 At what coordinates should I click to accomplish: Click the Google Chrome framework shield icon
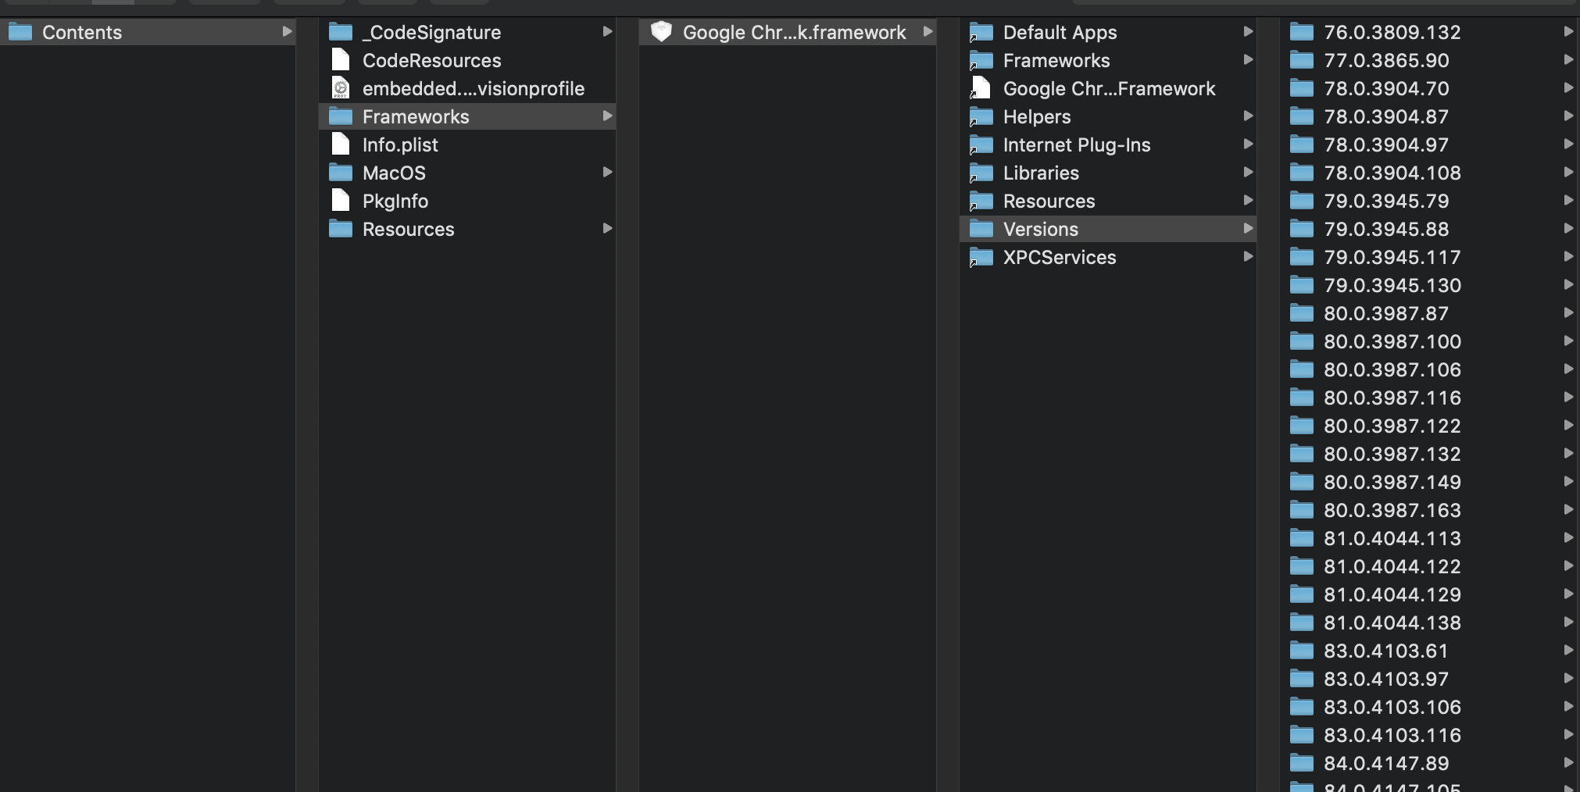[x=661, y=32]
